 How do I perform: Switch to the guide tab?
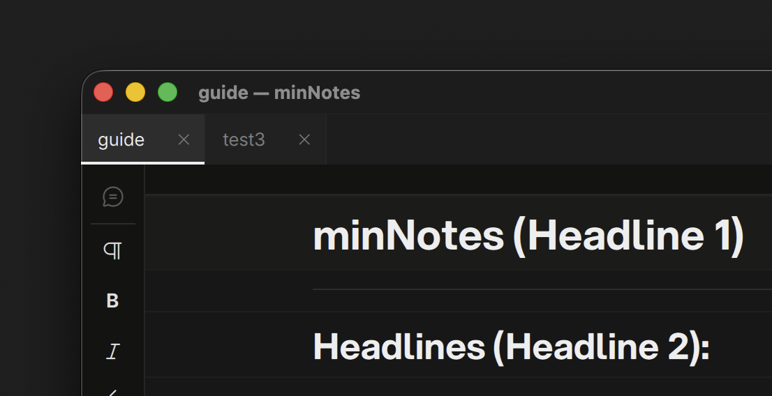[x=143, y=139]
